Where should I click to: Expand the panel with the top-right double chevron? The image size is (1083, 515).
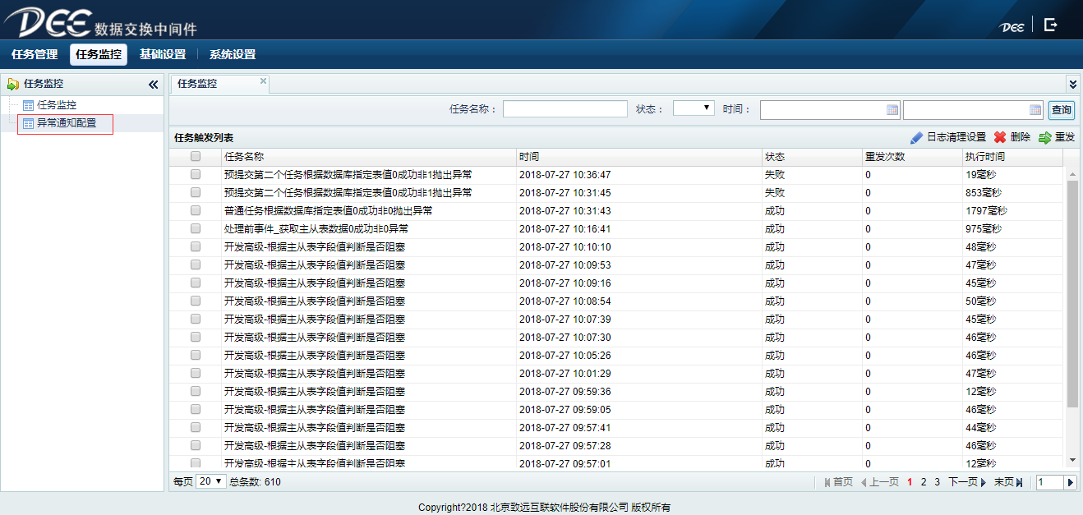[1072, 84]
